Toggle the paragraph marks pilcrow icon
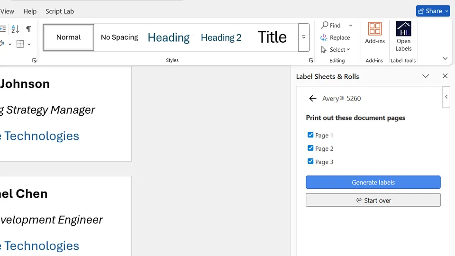The height and width of the screenshot is (256, 455). coord(28,29)
